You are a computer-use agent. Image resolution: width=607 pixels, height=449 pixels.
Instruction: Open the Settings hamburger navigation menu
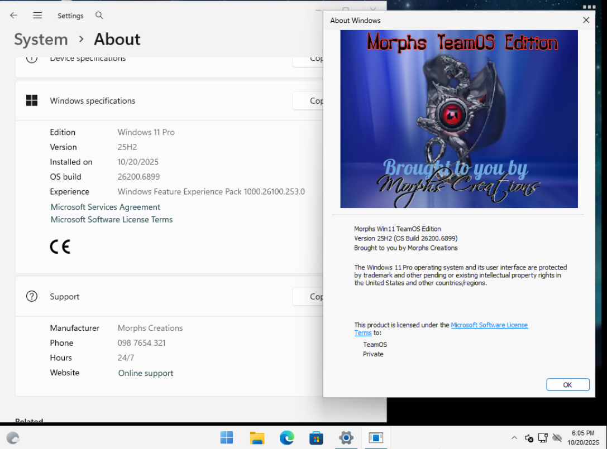point(37,16)
